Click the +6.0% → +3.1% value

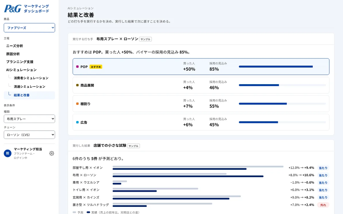302,190
